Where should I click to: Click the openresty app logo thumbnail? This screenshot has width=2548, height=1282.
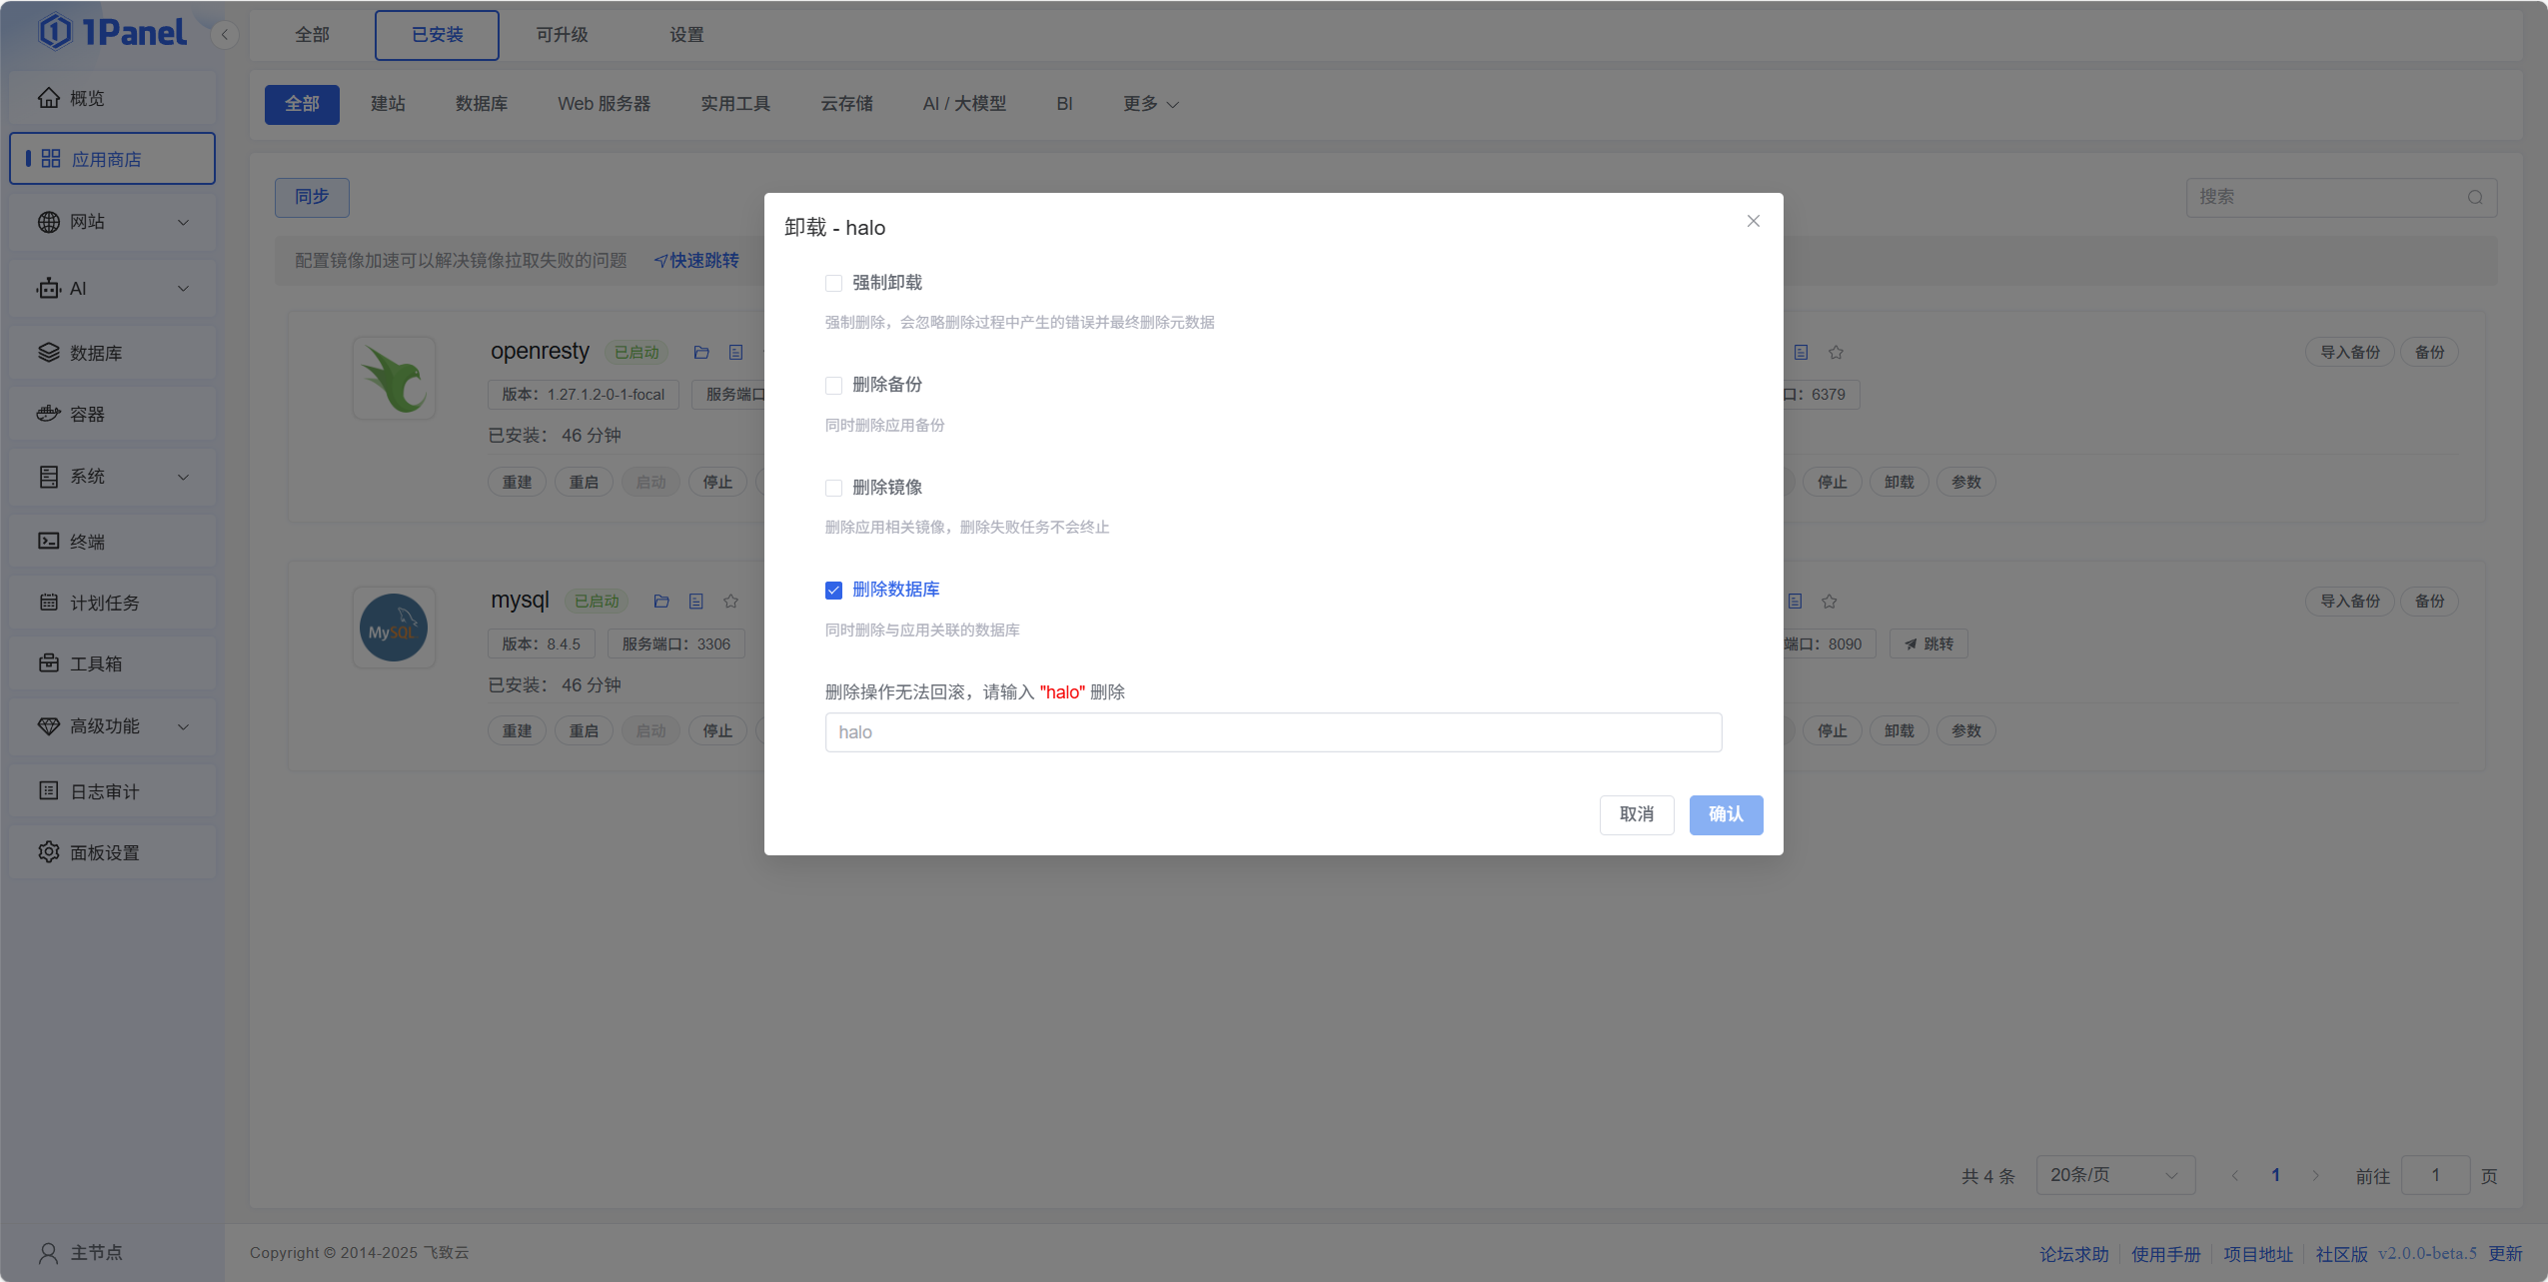tap(395, 379)
